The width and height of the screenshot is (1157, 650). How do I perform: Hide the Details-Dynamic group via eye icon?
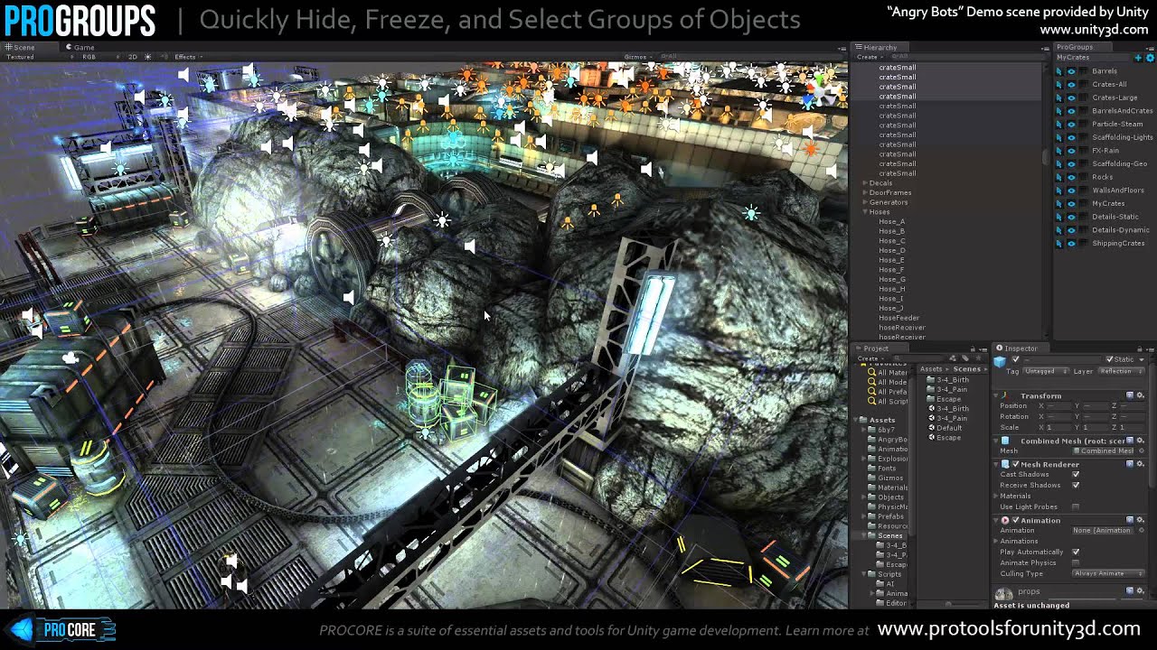[x=1071, y=230]
